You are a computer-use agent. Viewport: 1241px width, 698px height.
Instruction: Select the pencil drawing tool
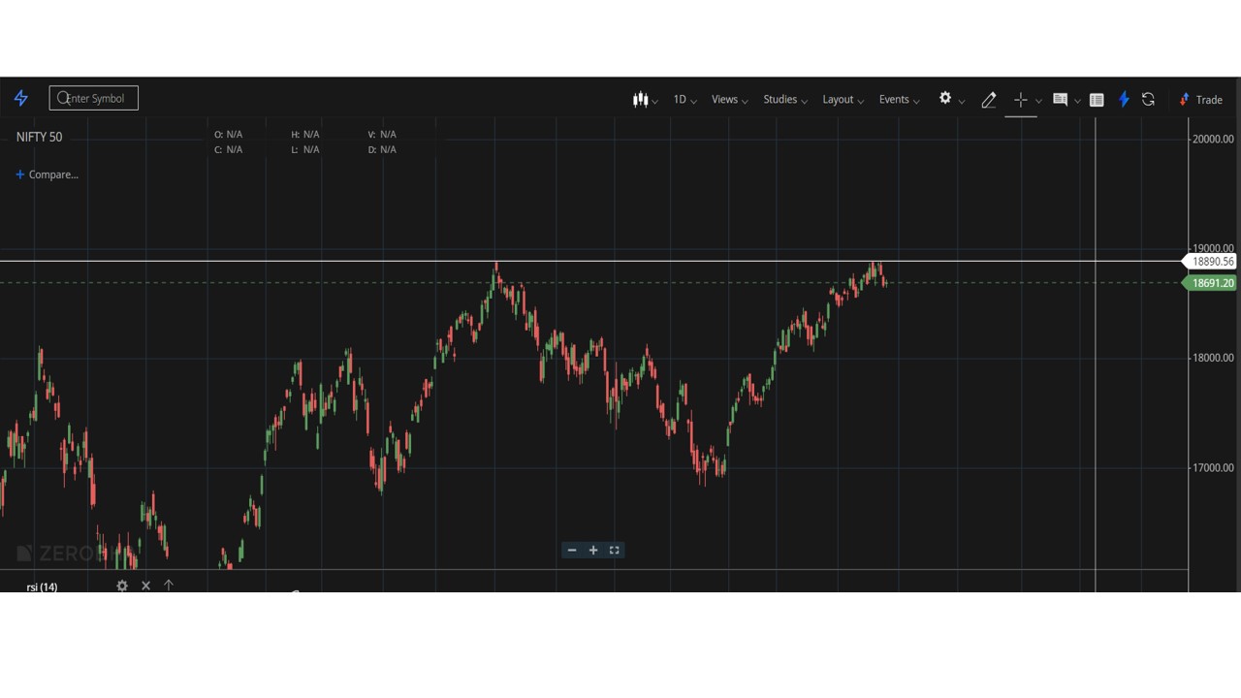[x=989, y=99]
